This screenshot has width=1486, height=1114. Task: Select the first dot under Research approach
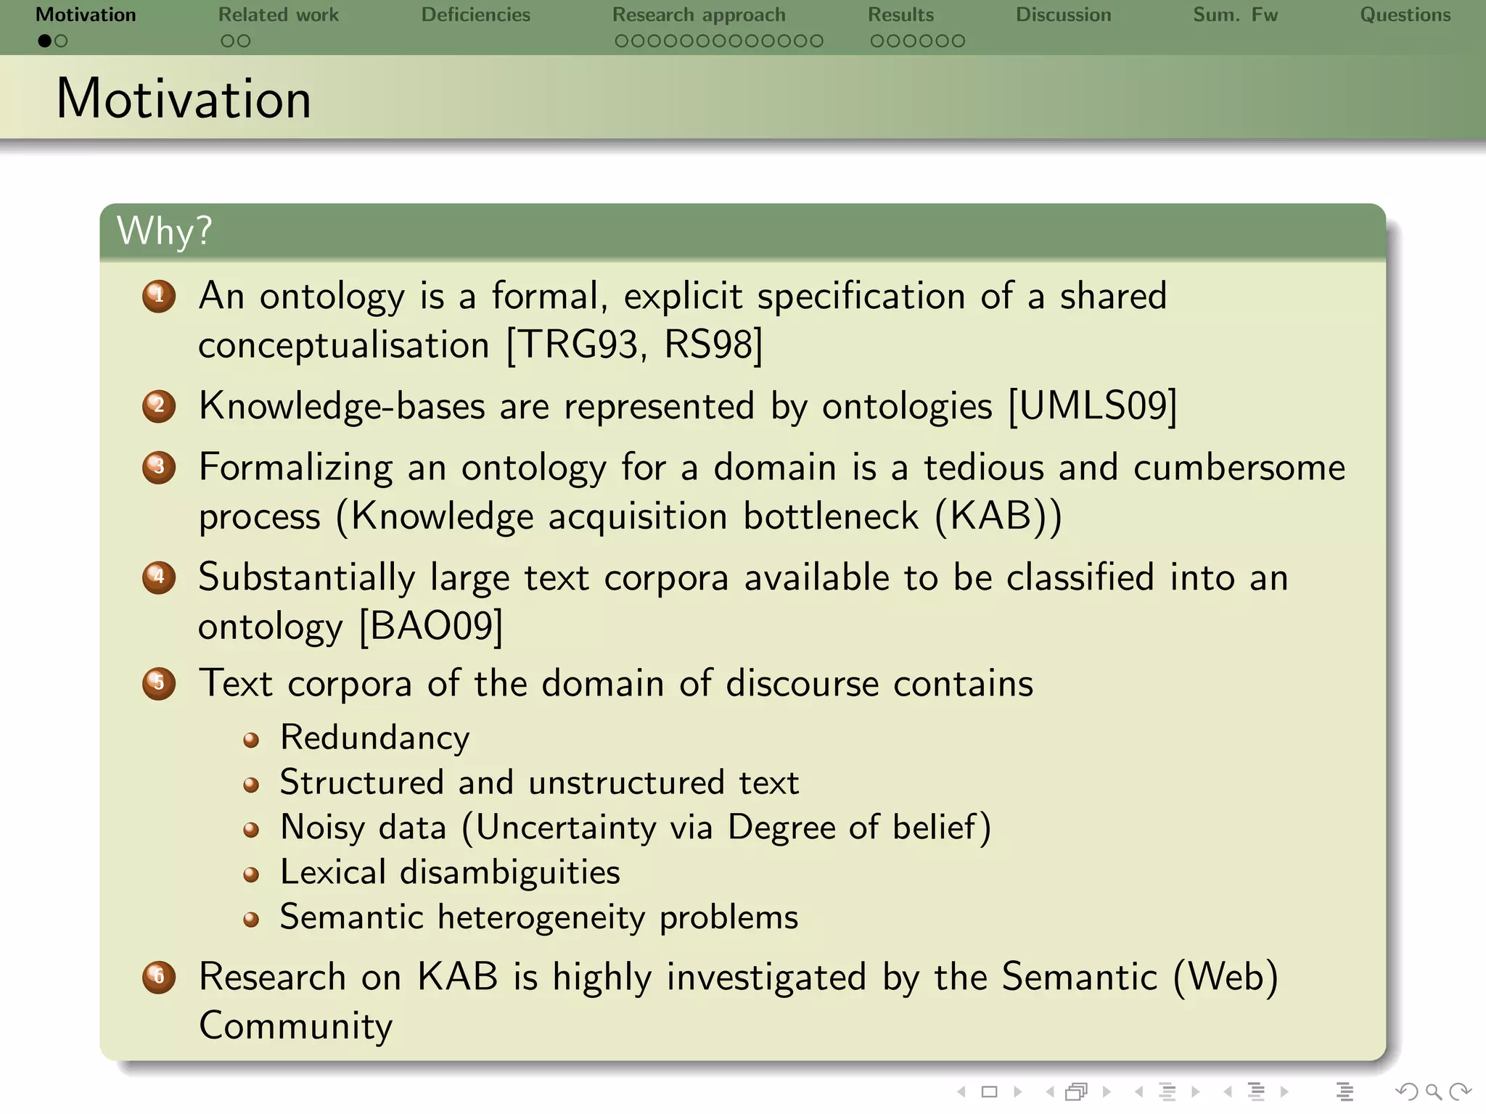[x=622, y=41]
